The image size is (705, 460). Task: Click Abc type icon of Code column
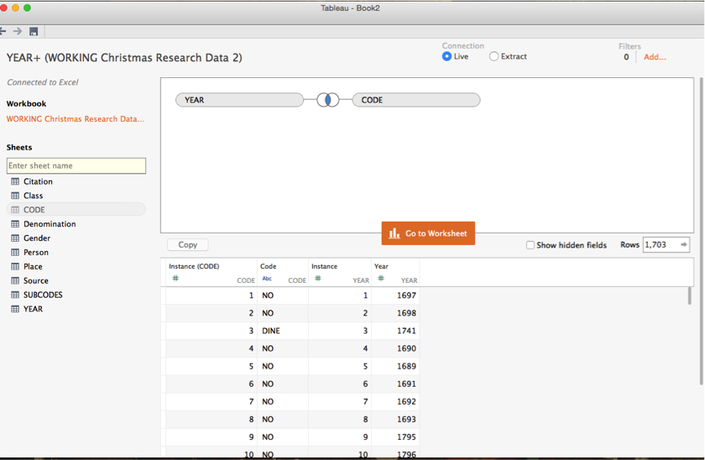pyautogui.click(x=267, y=279)
